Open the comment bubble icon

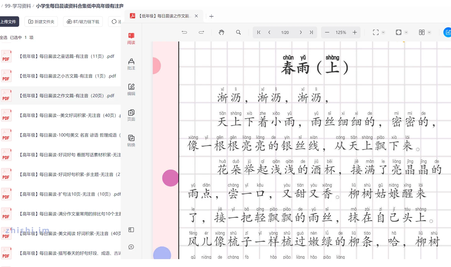coord(131,247)
